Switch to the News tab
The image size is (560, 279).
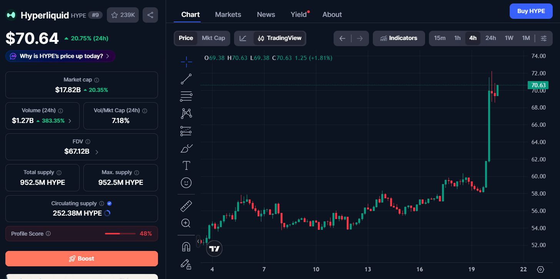[x=266, y=15]
